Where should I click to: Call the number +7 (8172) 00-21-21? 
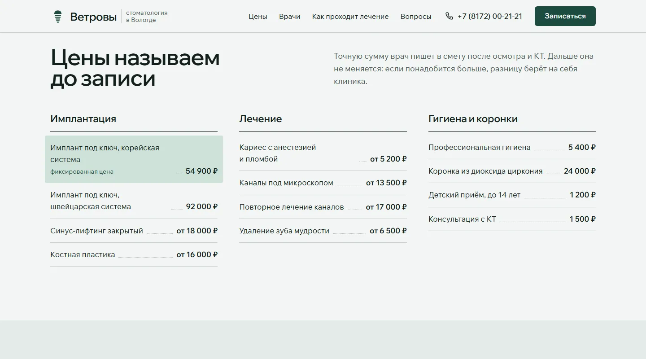(x=490, y=16)
